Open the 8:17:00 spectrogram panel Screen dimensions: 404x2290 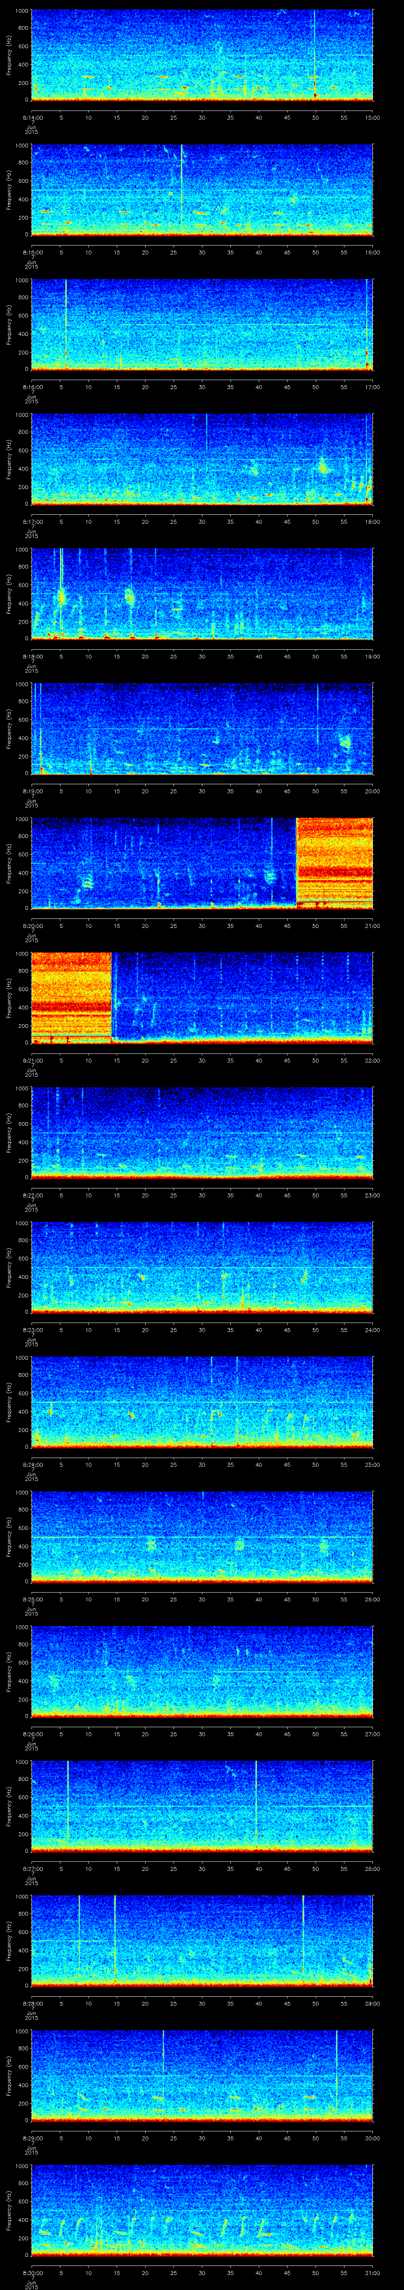(202, 459)
